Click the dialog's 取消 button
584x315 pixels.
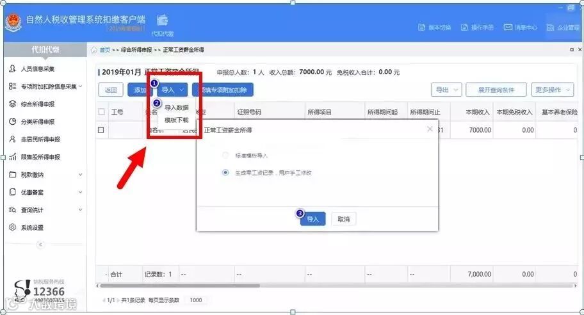point(343,219)
